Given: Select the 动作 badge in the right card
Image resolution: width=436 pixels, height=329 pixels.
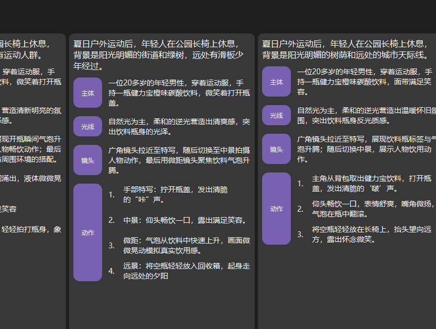Looking at the screenshot, I should coord(276,209).
